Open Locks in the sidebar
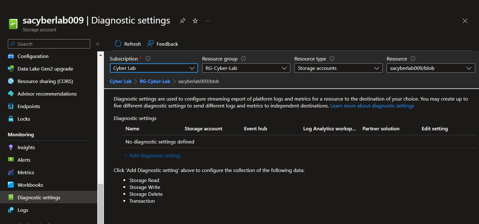The image size is (479, 224). pyautogui.click(x=24, y=119)
